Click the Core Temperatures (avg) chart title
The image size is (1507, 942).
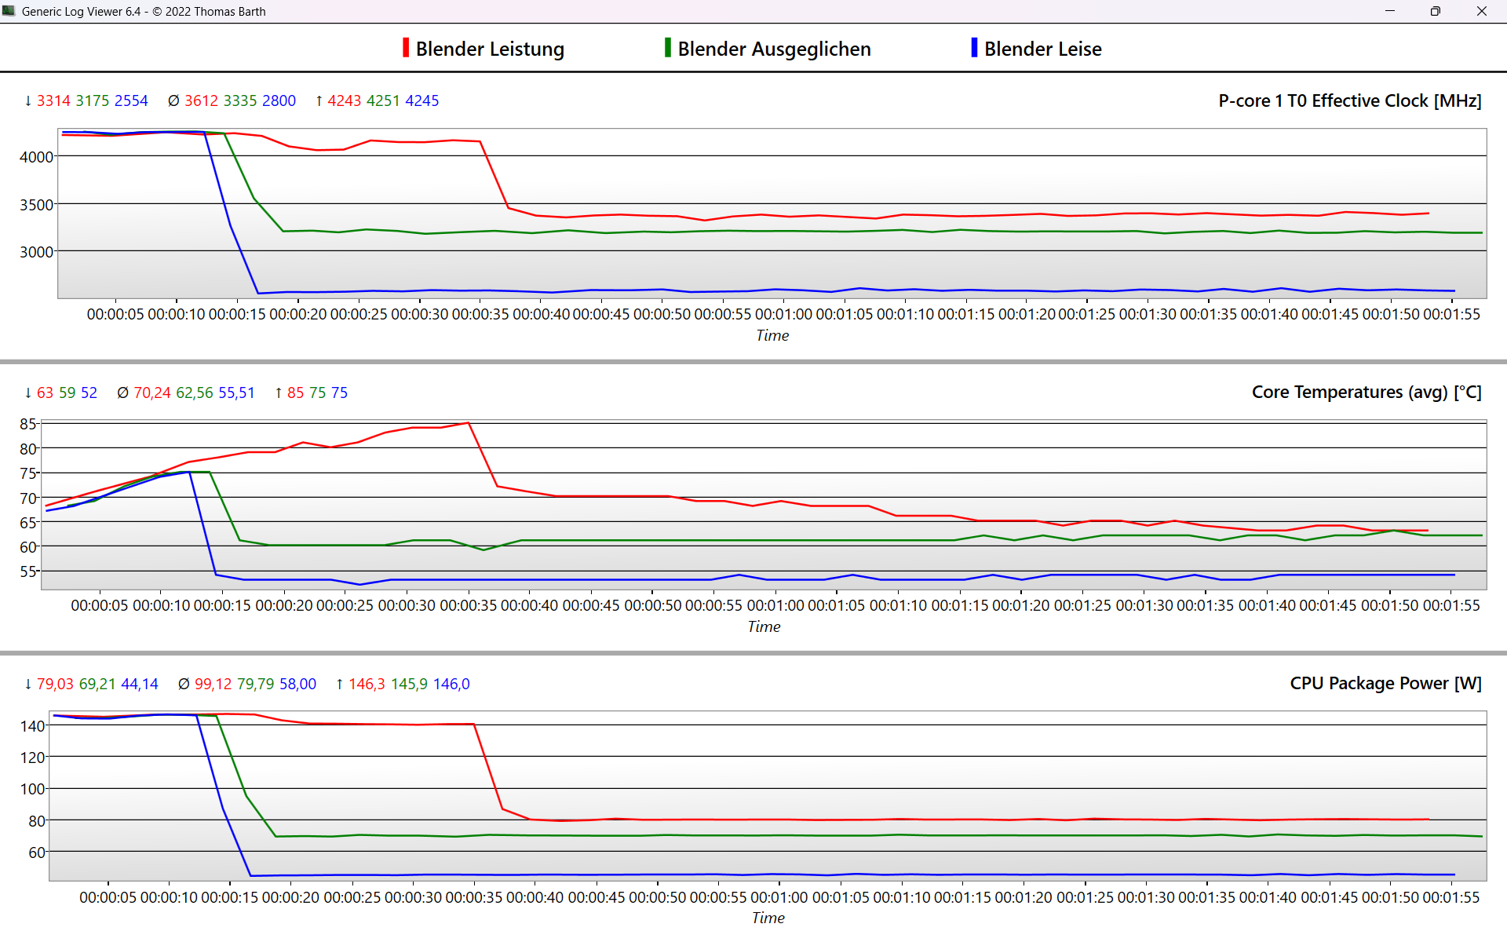coord(1366,392)
